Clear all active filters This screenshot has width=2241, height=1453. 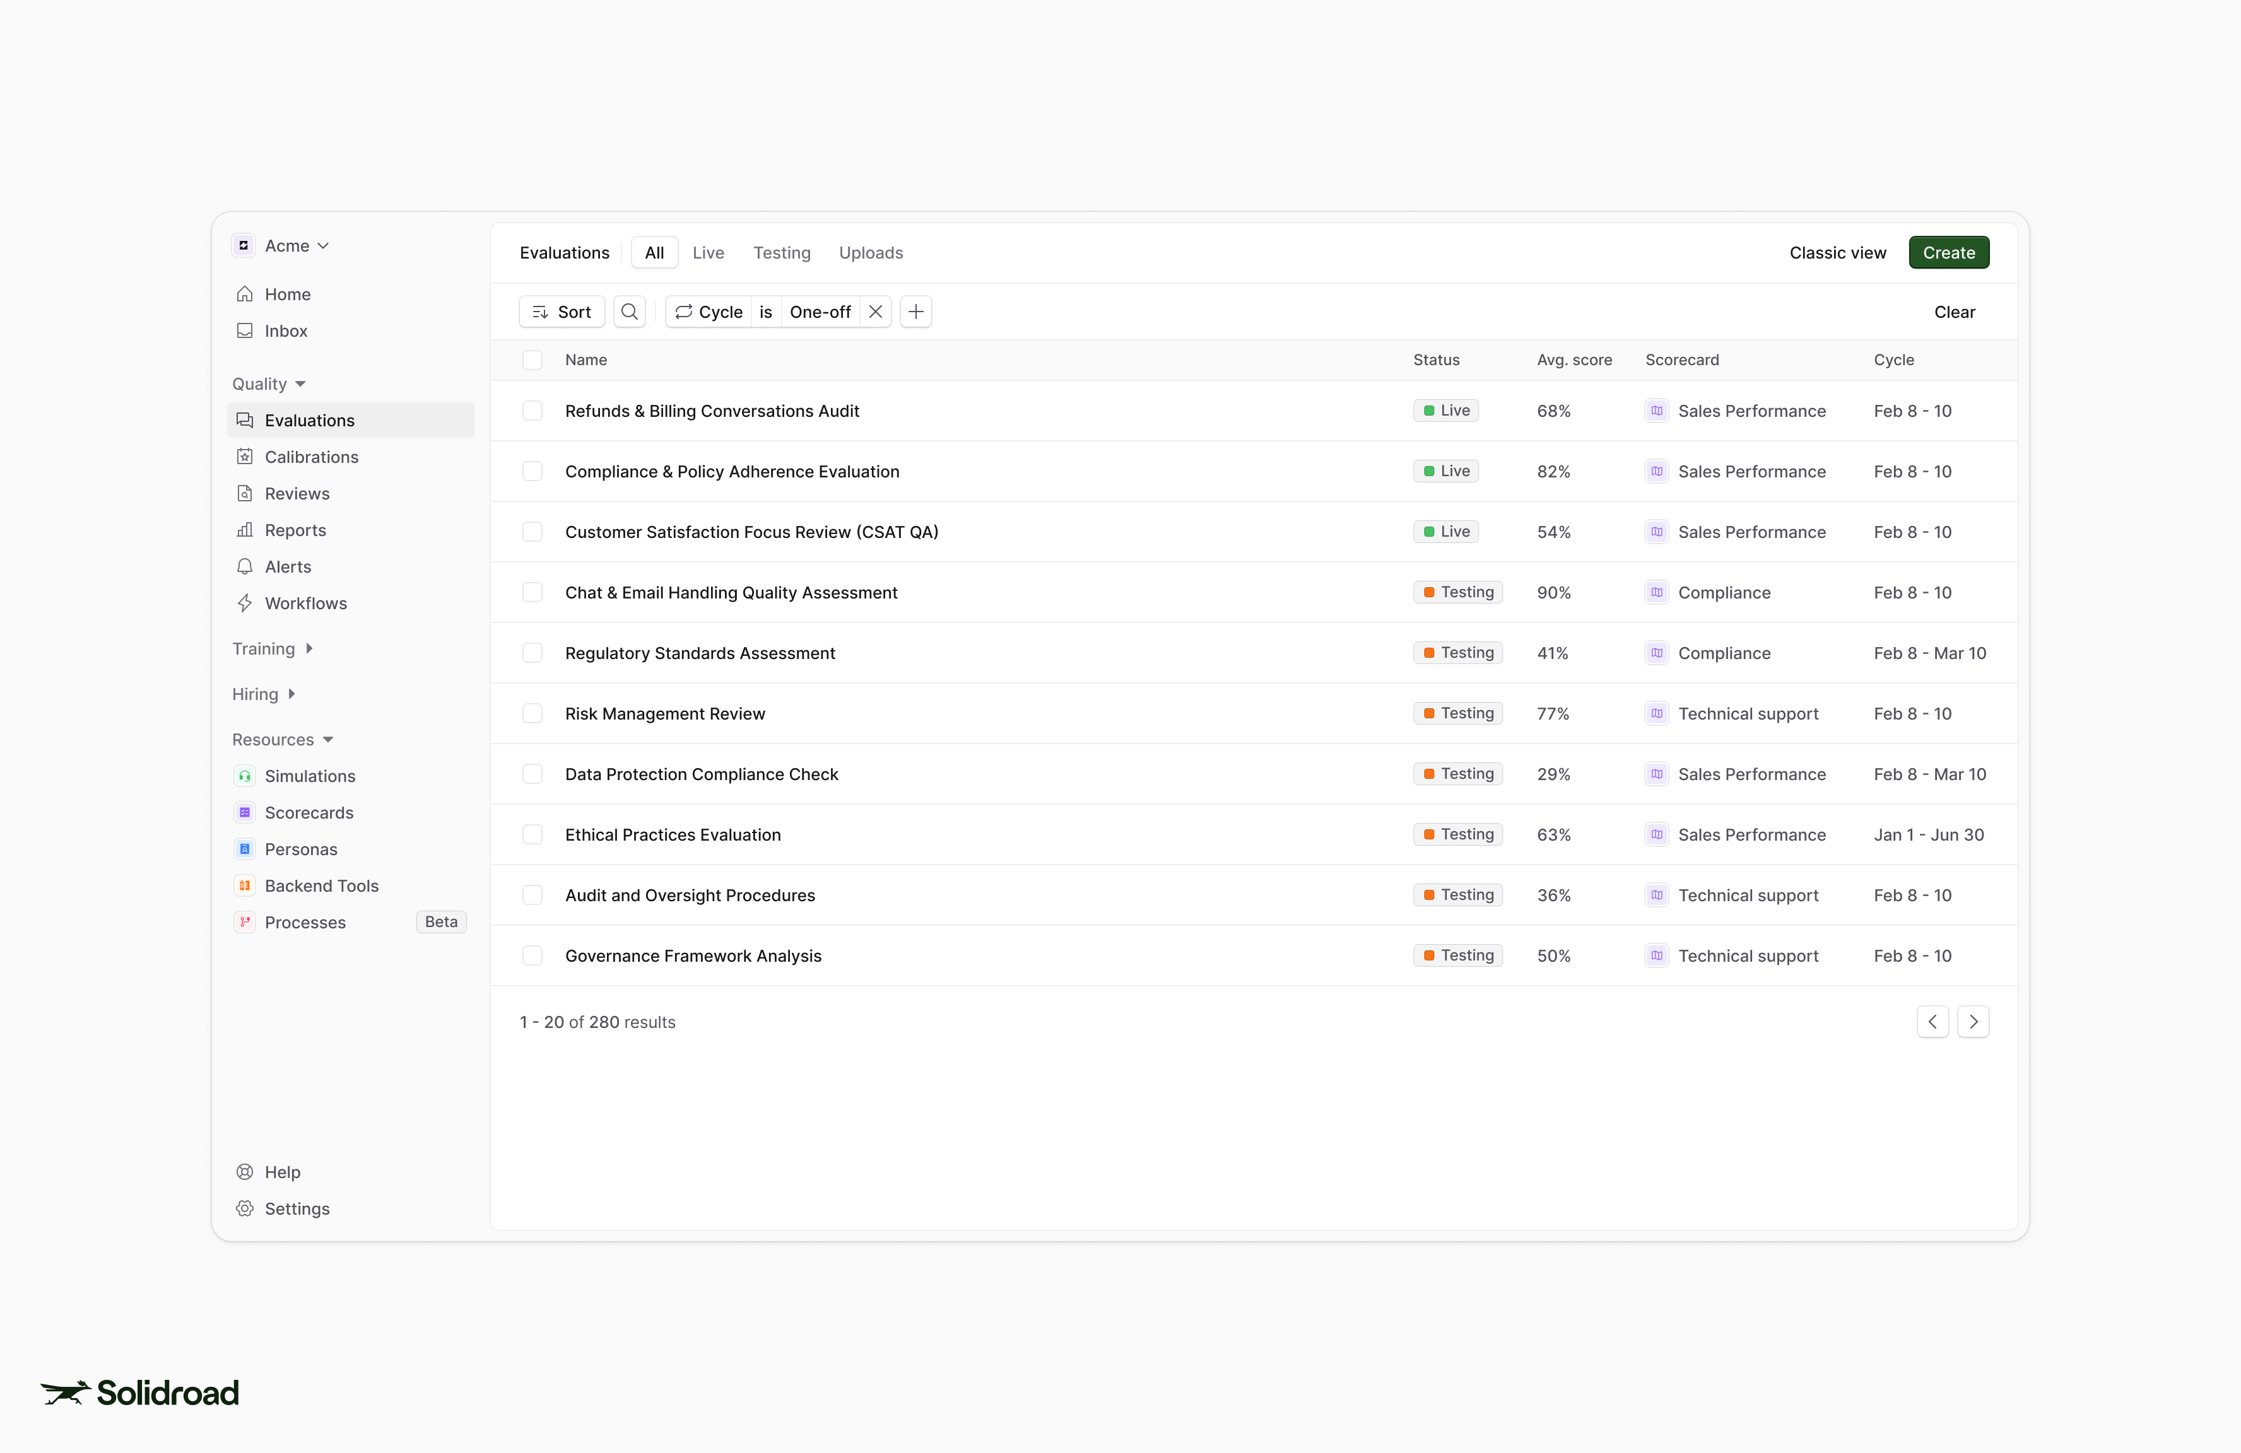[1955, 312]
